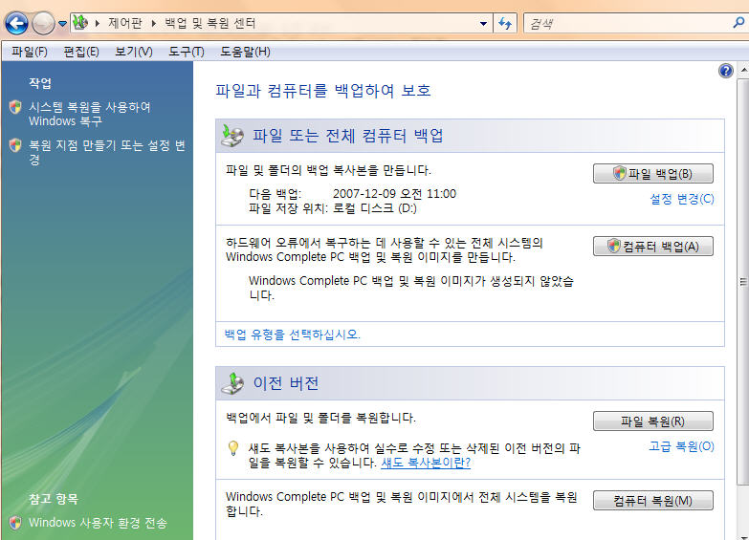This screenshot has height=540, width=749.
Task: Click the magnifier search icon
Action: pos(739,22)
